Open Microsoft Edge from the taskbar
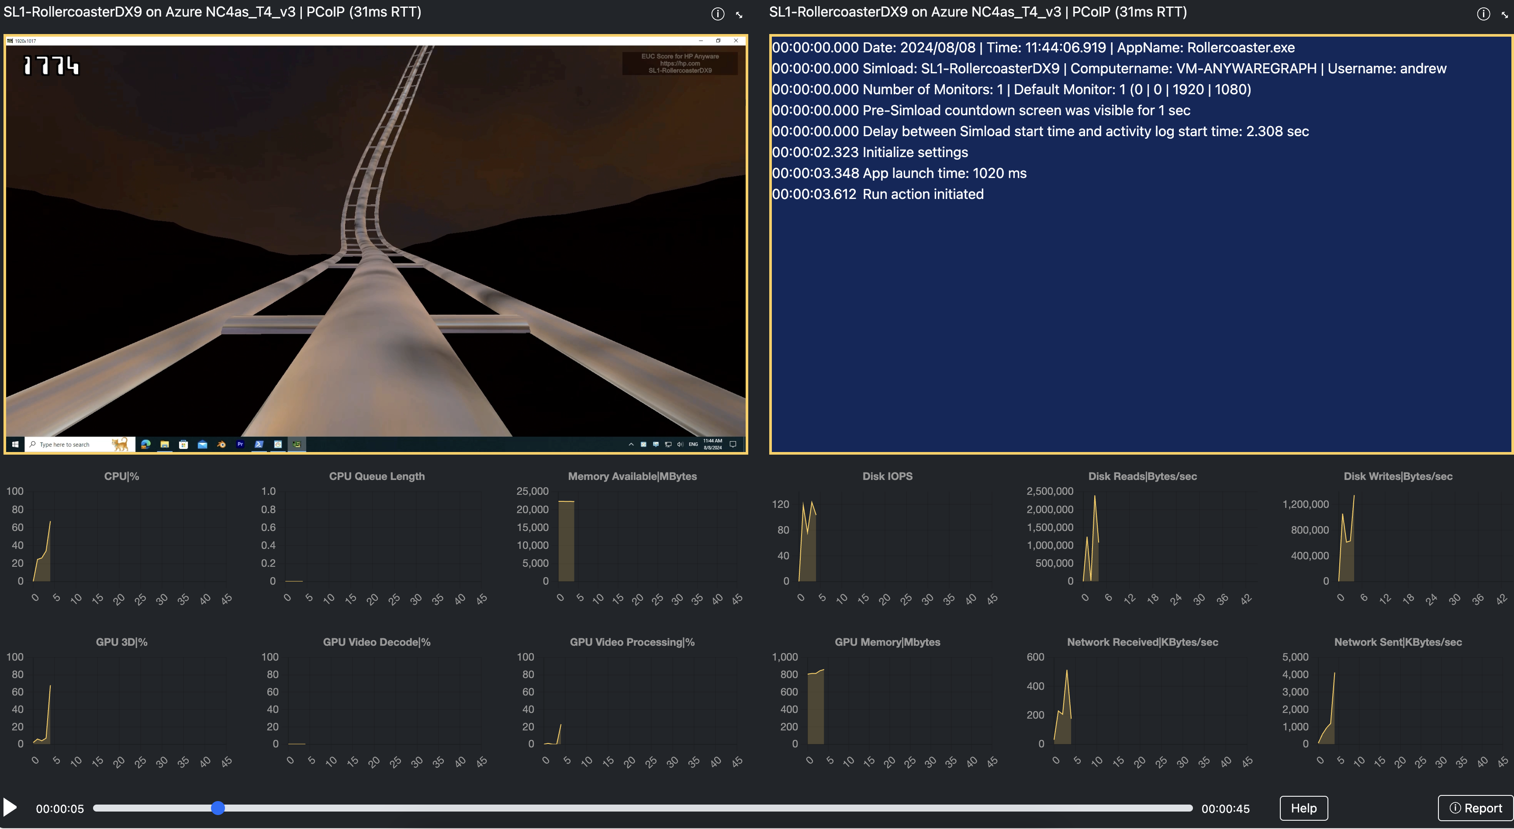 [146, 445]
